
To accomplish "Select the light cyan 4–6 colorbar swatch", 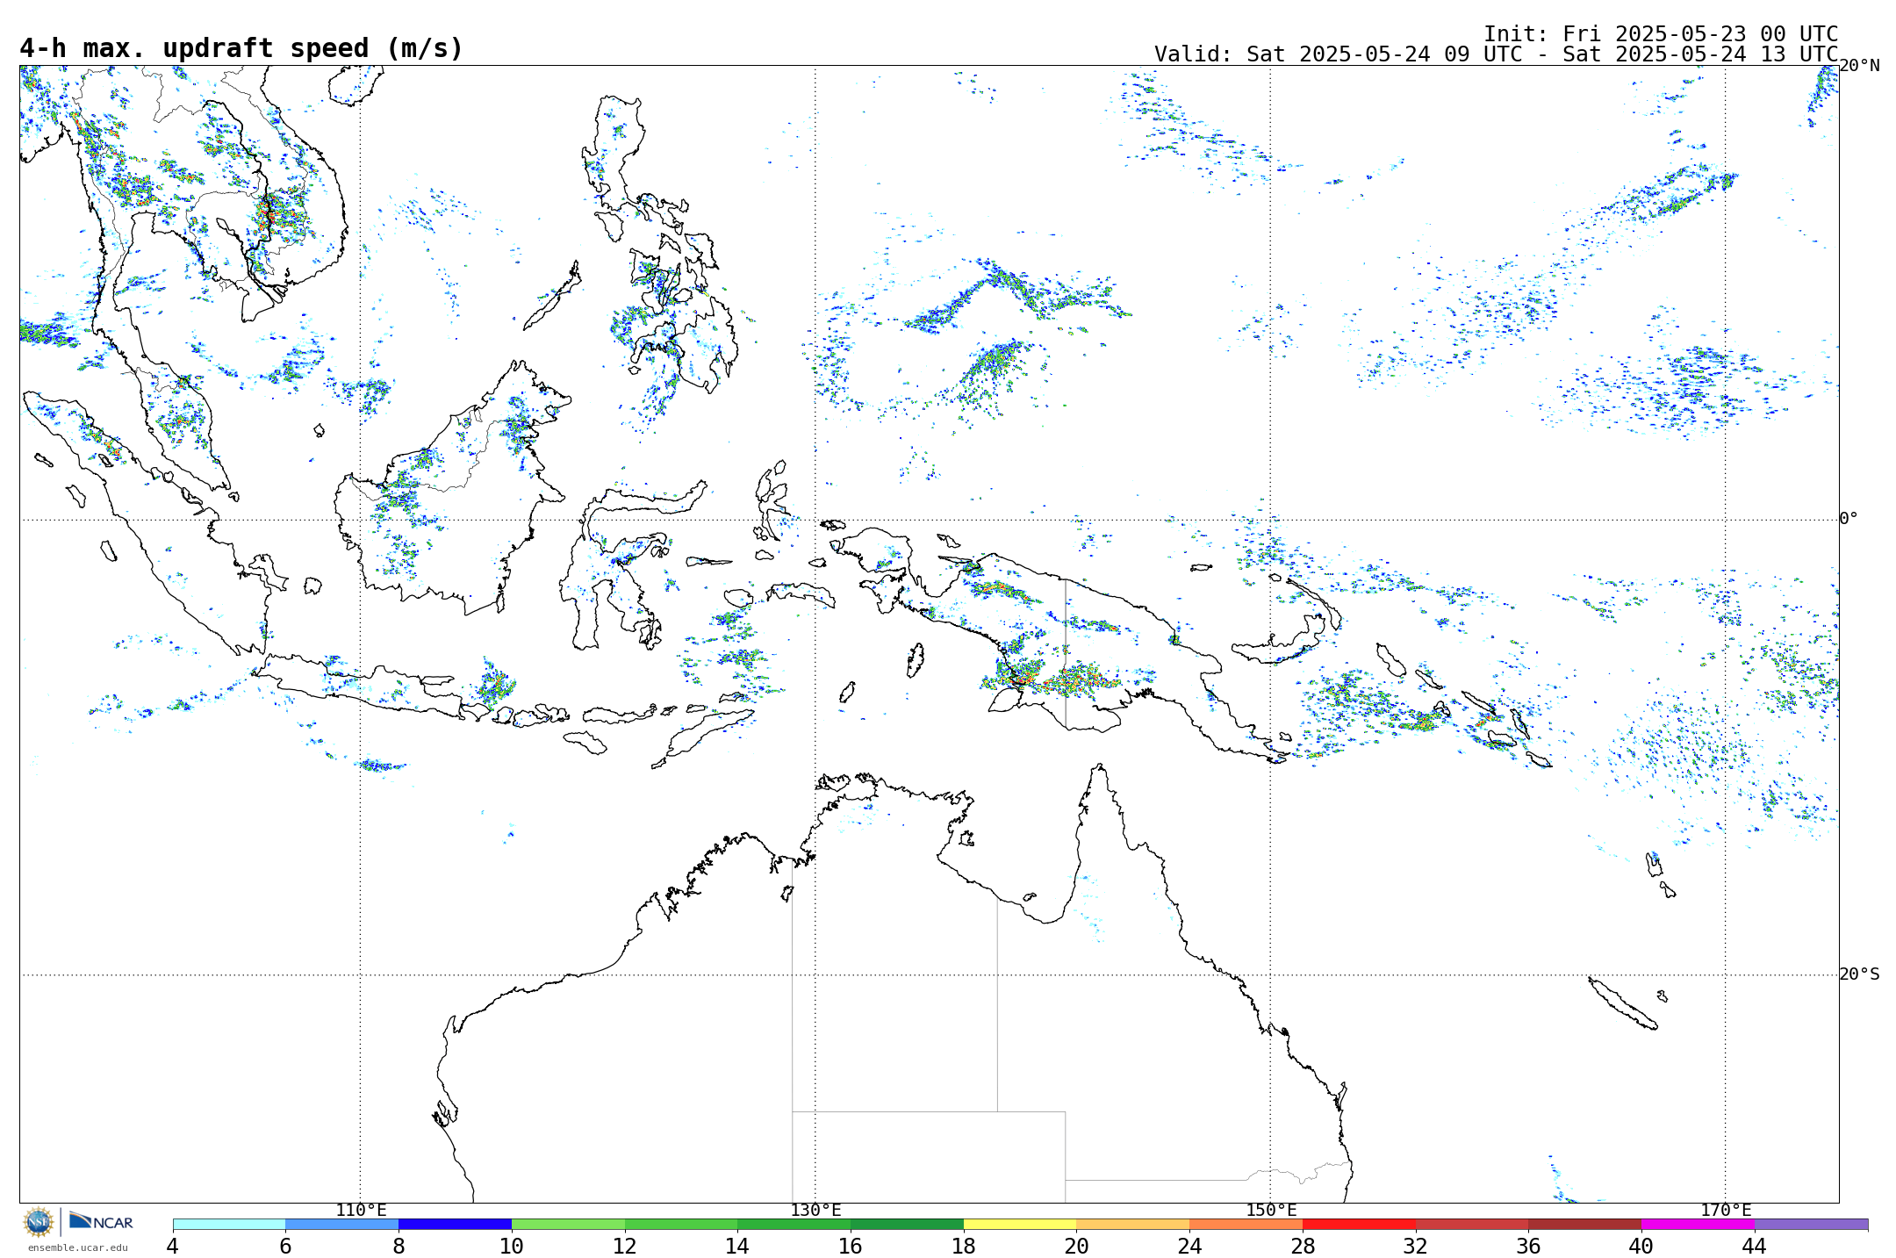I will [x=229, y=1224].
